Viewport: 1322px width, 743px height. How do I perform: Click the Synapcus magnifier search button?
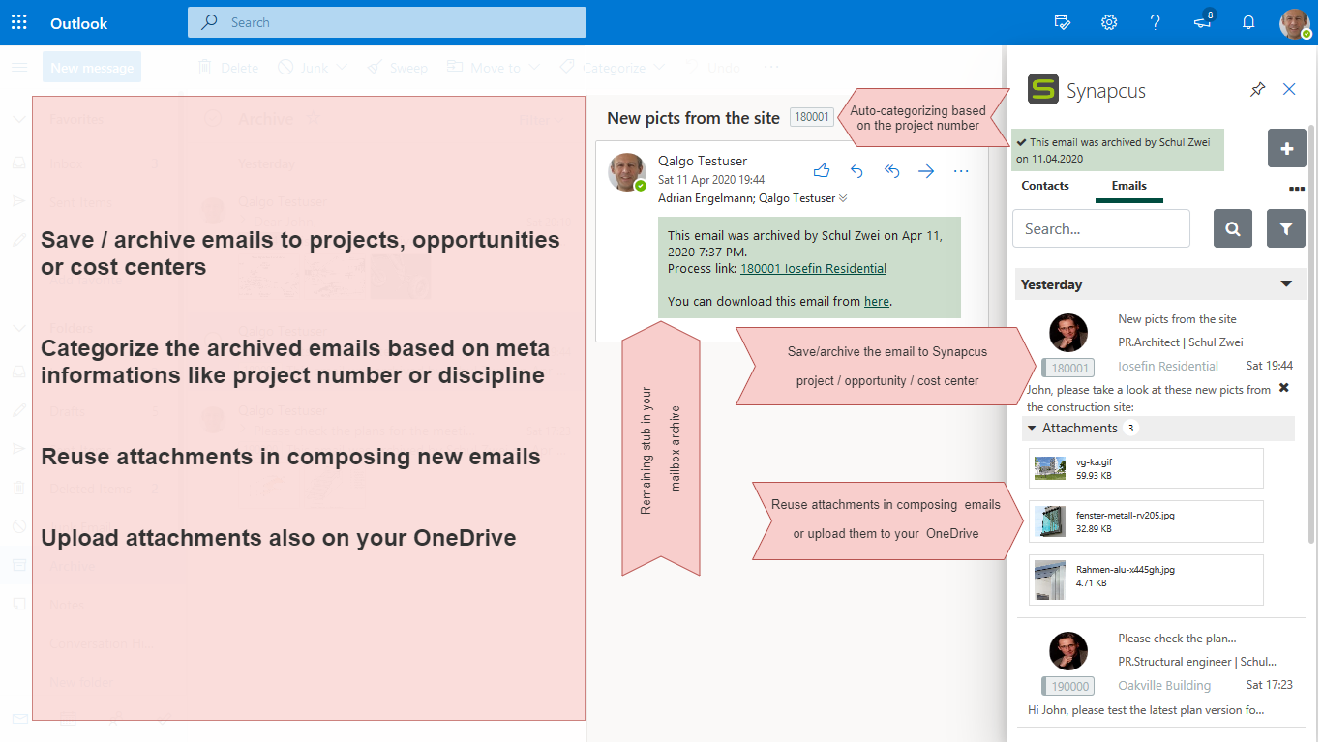1233,229
